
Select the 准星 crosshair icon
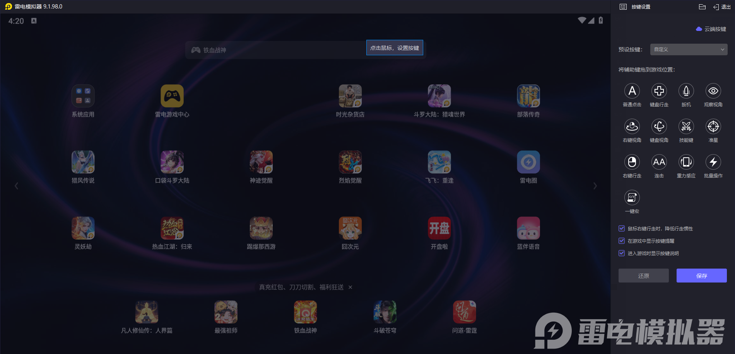(713, 126)
